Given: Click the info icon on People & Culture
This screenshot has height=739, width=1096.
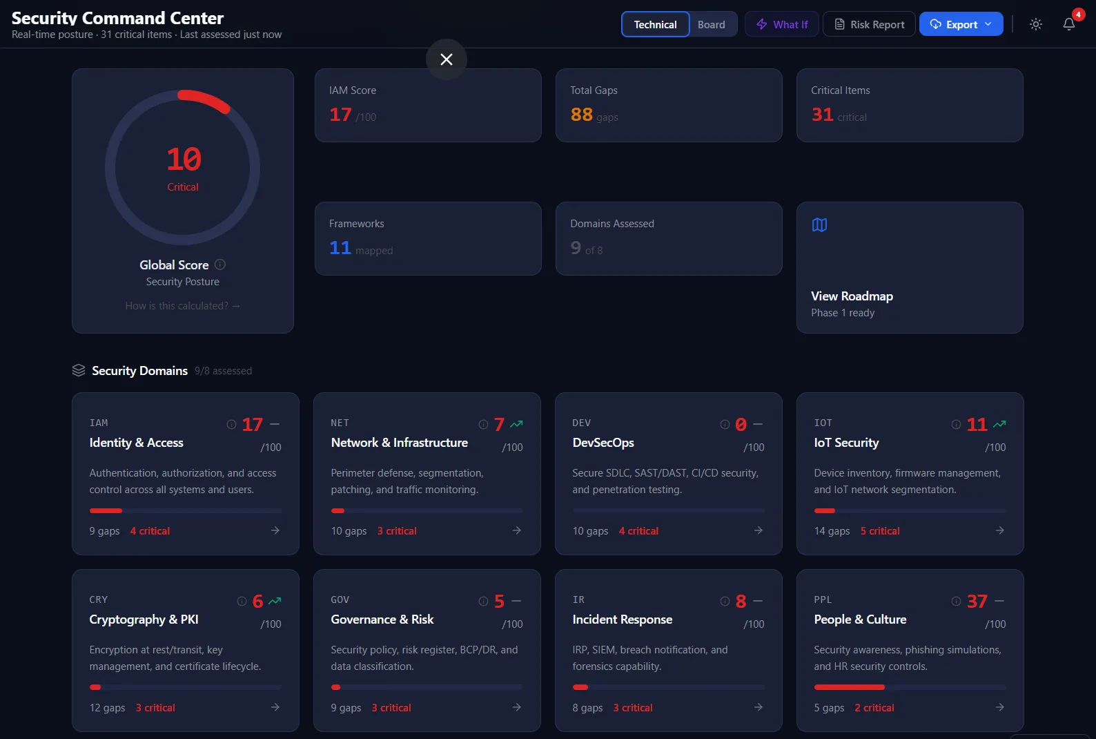Looking at the screenshot, I should pyautogui.click(x=956, y=602).
